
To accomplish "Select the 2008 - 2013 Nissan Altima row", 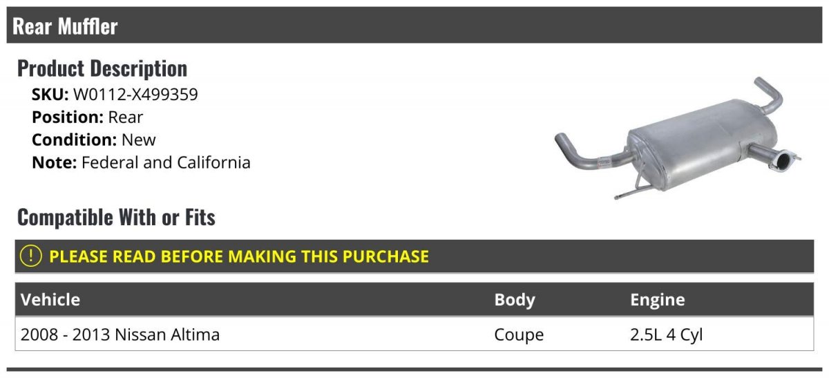I will (414, 334).
